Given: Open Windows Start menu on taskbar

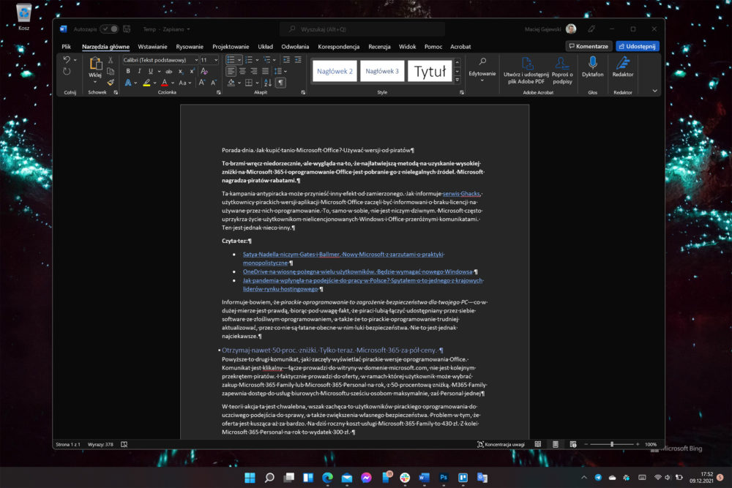Looking at the screenshot, I should tap(250, 477).
